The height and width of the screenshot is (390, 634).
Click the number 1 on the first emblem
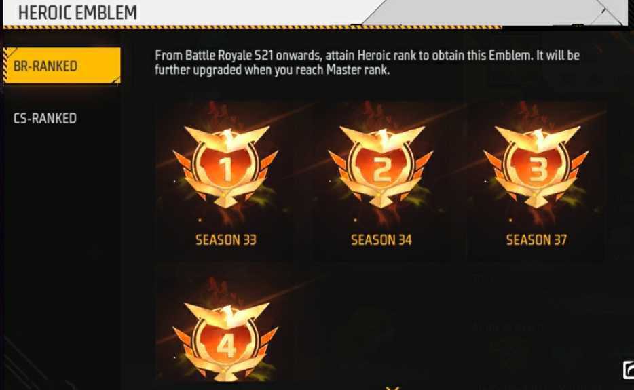(x=225, y=169)
